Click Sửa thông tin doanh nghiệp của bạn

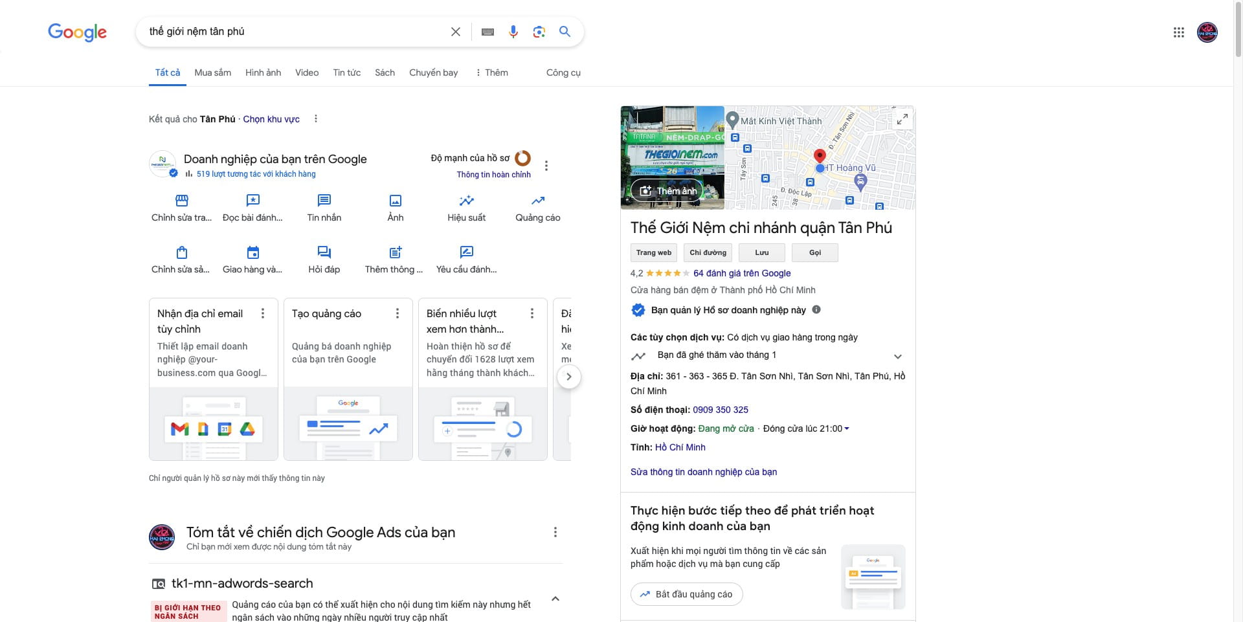click(x=704, y=472)
